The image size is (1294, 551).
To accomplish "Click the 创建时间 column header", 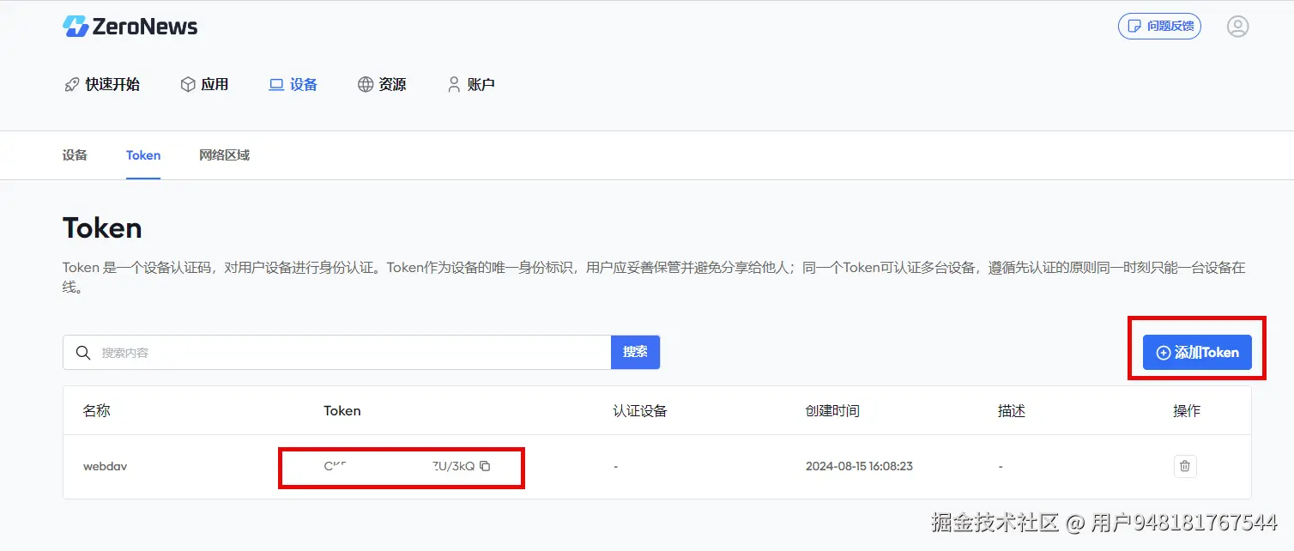I will tap(832, 410).
